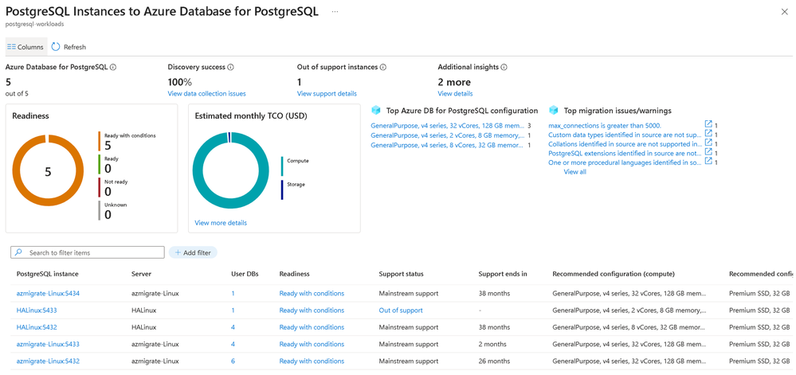Open user DBs count for azmigrate-Linux:5434
The width and height of the screenshot is (796, 375).
pyautogui.click(x=233, y=293)
